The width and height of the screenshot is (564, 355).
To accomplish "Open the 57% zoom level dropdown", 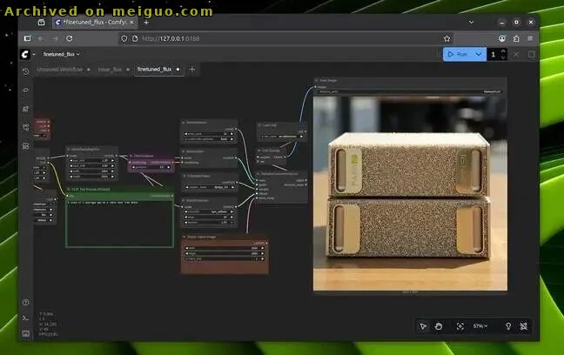I will click(480, 325).
